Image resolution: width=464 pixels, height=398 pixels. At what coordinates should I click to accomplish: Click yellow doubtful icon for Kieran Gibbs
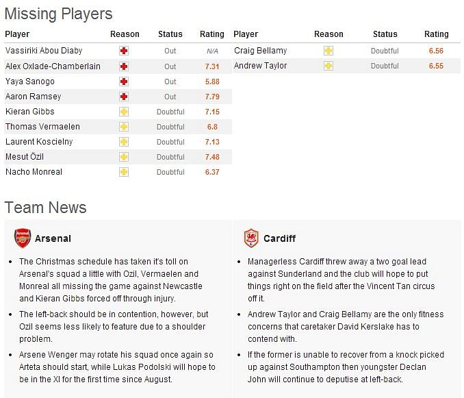[x=124, y=112]
